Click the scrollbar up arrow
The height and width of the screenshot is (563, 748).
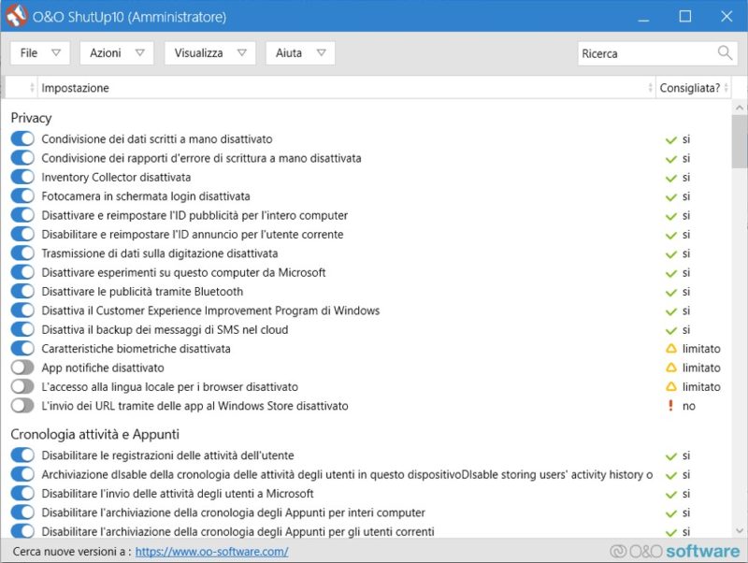coord(740,108)
